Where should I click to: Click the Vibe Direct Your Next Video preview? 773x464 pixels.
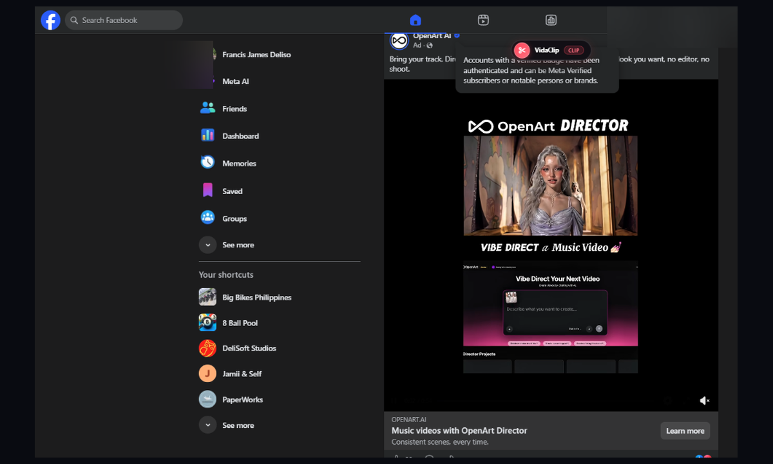(x=551, y=317)
